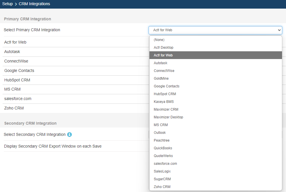Choose SugarCRM from the dropdown
Screen dimensions: 286x192
tap(216, 179)
